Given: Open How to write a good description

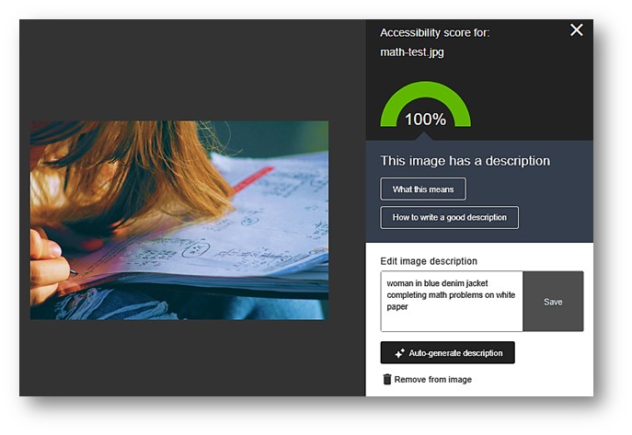Looking at the screenshot, I should coord(450,217).
